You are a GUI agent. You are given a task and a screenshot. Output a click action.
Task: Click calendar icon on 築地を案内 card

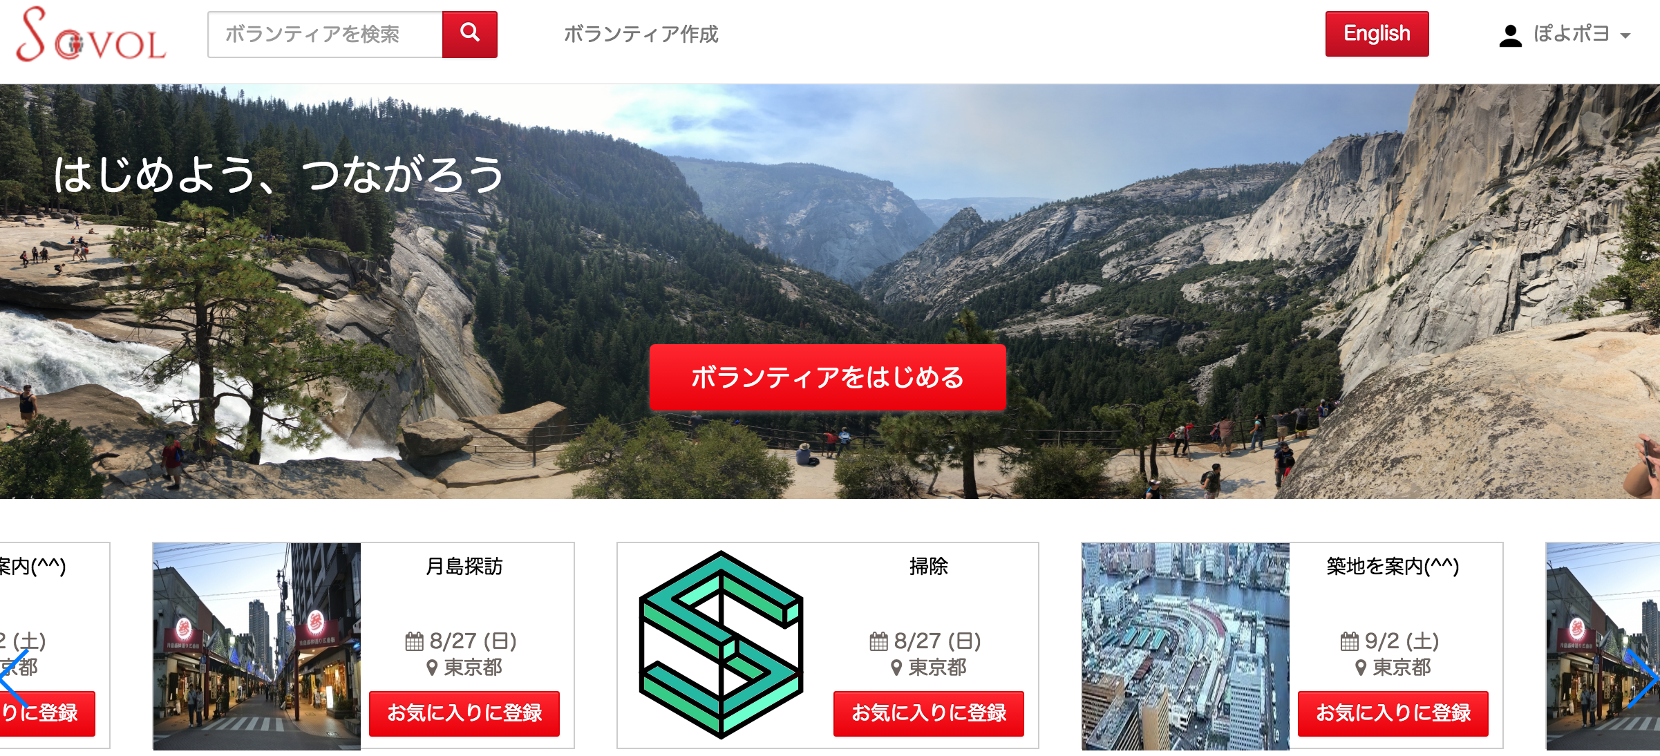click(1349, 641)
